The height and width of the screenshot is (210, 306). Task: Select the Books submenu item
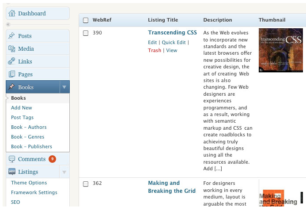pyautogui.click(x=19, y=98)
